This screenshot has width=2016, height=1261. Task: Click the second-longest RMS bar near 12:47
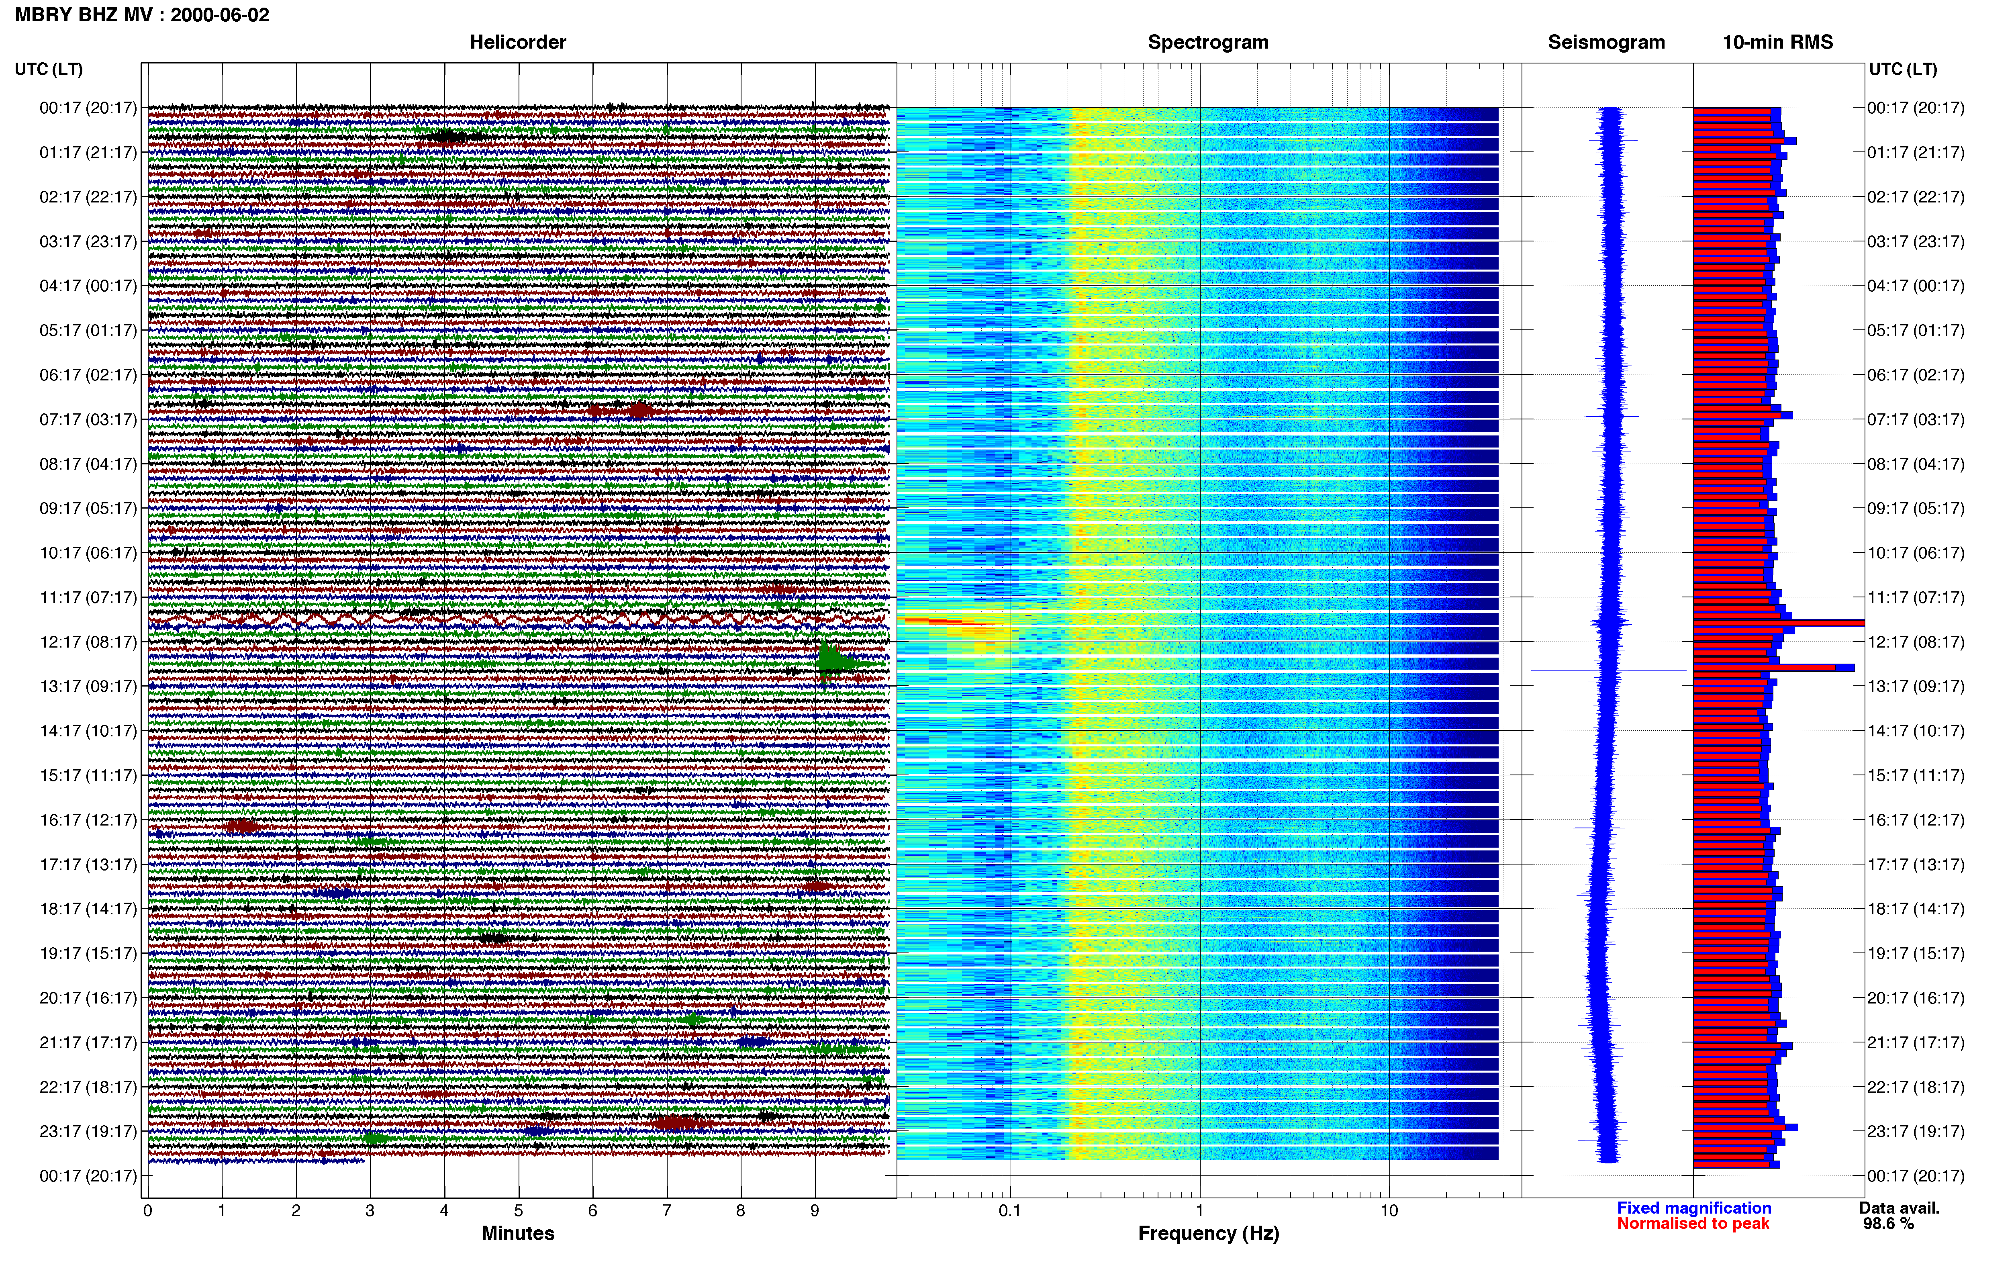[1773, 667]
